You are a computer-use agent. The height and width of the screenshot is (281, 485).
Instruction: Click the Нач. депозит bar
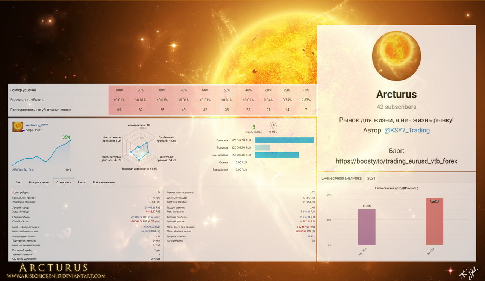(277, 155)
